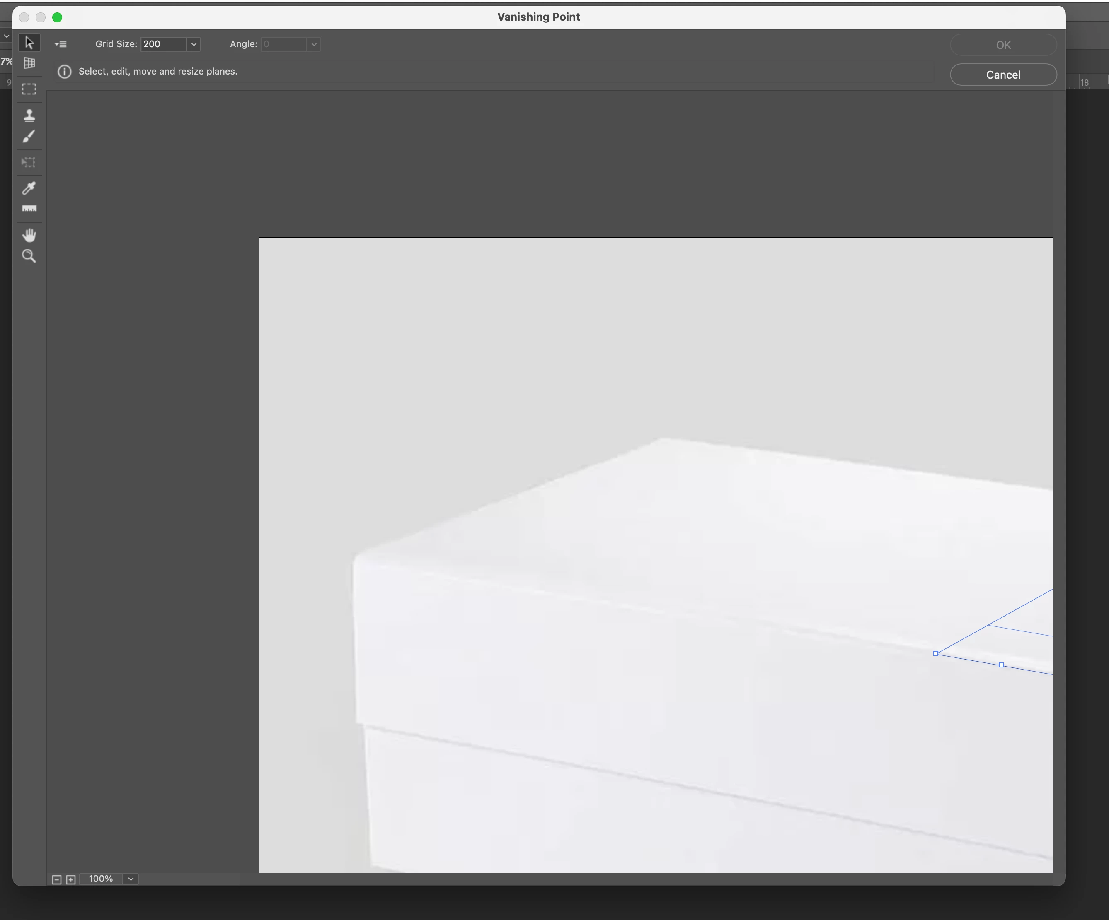Select the Measure ruler tool
This screenshot has width=1109, height=920.
pos(29,209)
